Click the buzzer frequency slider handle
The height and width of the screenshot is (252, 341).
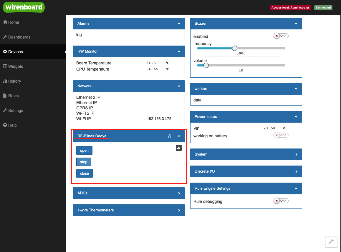point(234,48)
